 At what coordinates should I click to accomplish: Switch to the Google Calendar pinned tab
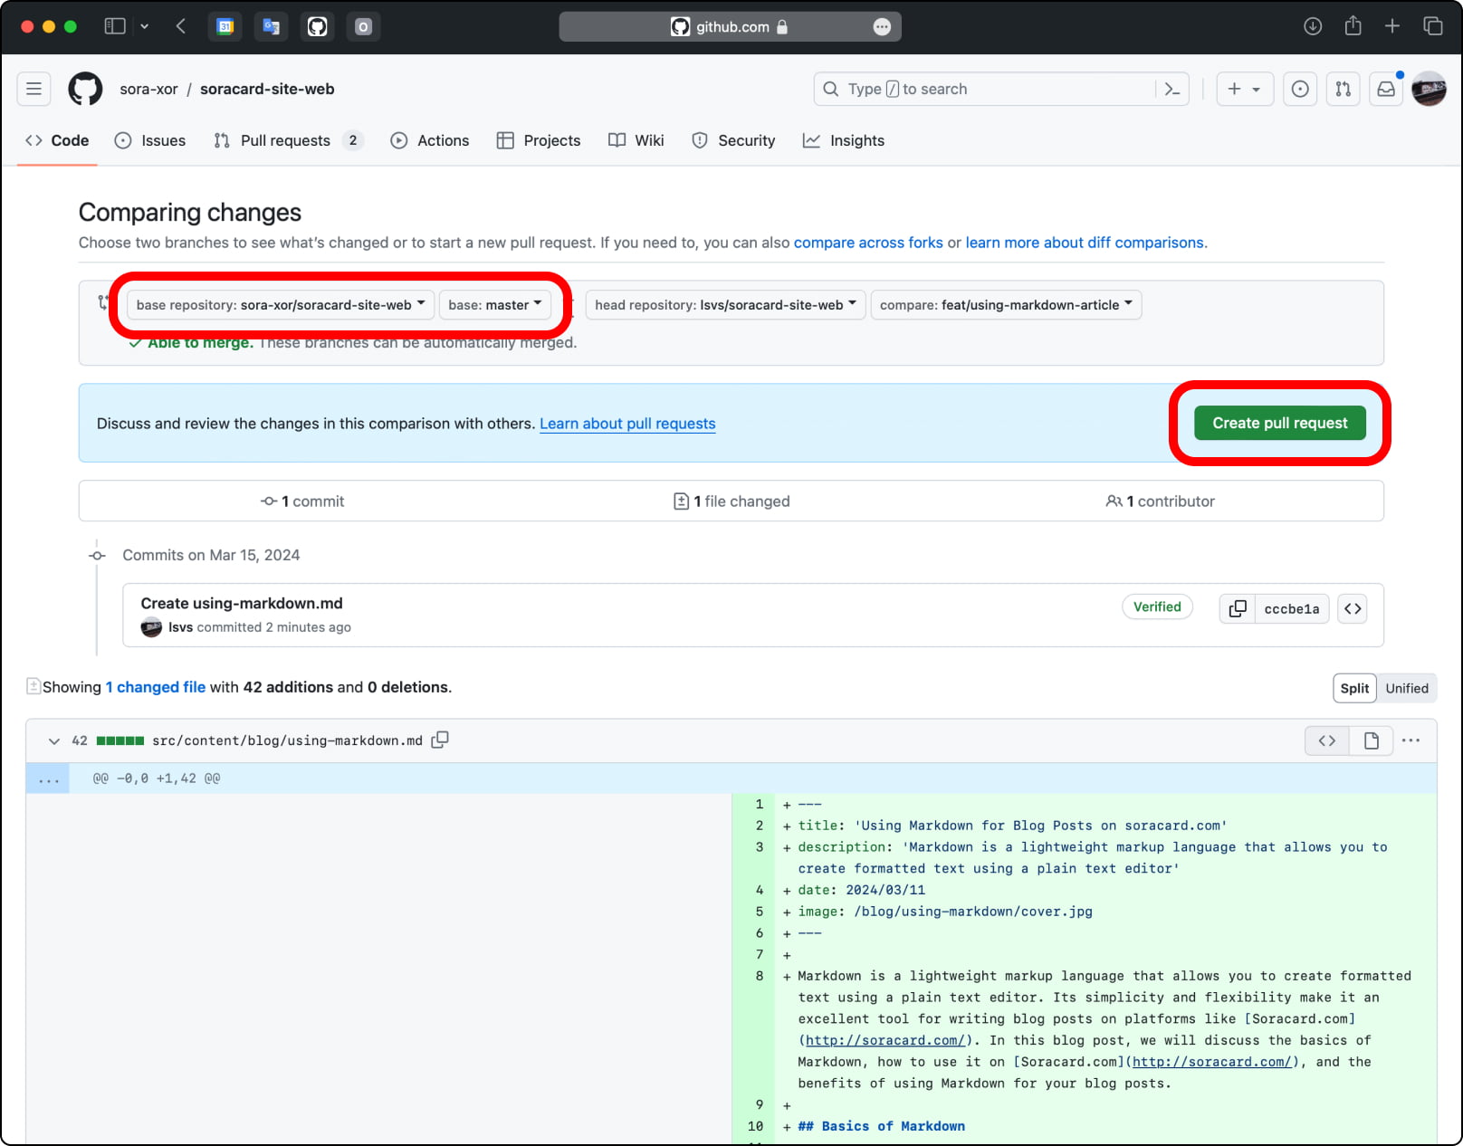click(x=225, y=26)
